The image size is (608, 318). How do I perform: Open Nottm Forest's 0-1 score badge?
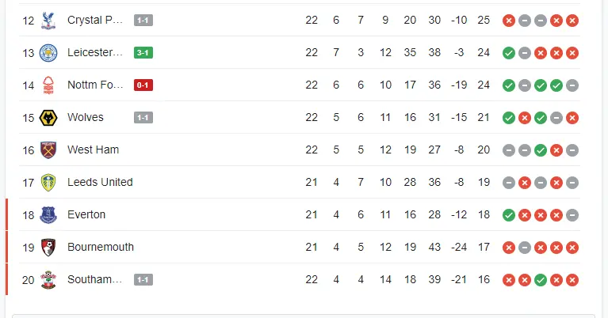(143, 85)
